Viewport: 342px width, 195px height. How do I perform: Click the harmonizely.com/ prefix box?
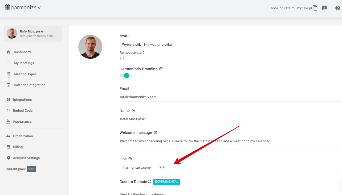click(137, 167)
